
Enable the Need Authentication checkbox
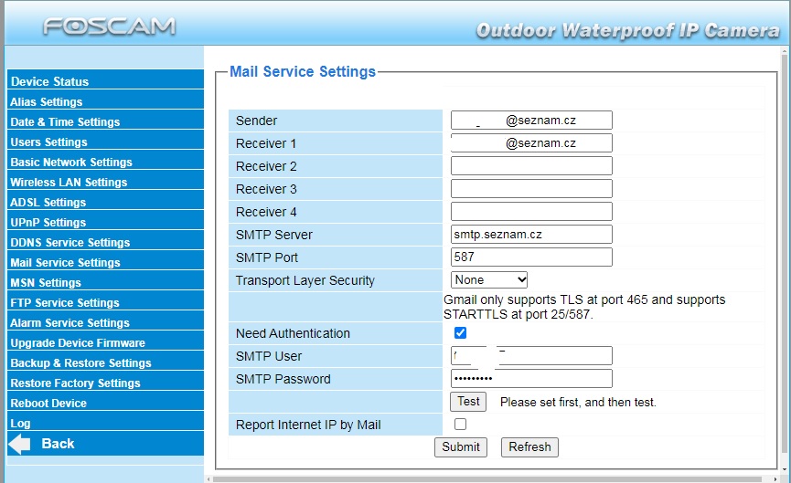pyautogui.click(x=460, y=333)
